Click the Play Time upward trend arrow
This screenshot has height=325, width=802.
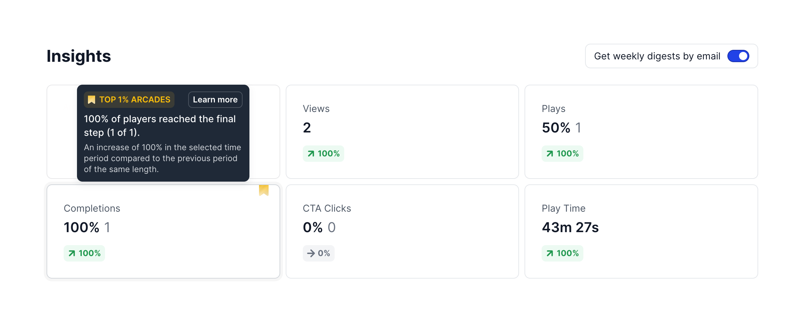(549, 253)
